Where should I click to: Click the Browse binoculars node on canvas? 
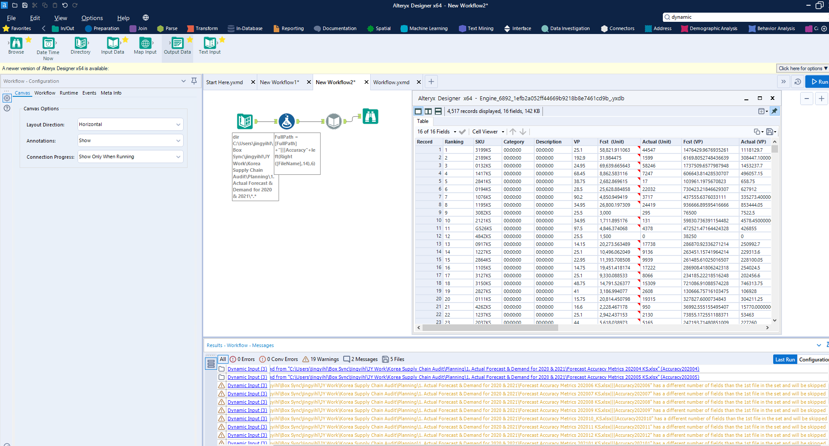(370, 117)
